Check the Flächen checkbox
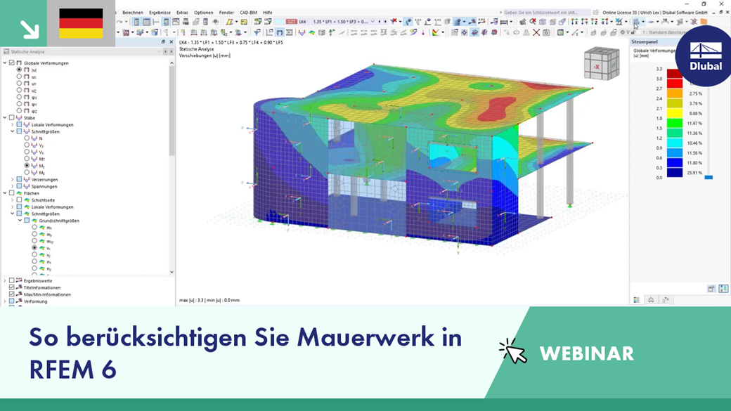Viewport: 731px width, 411px height. [x=12, y=193]
